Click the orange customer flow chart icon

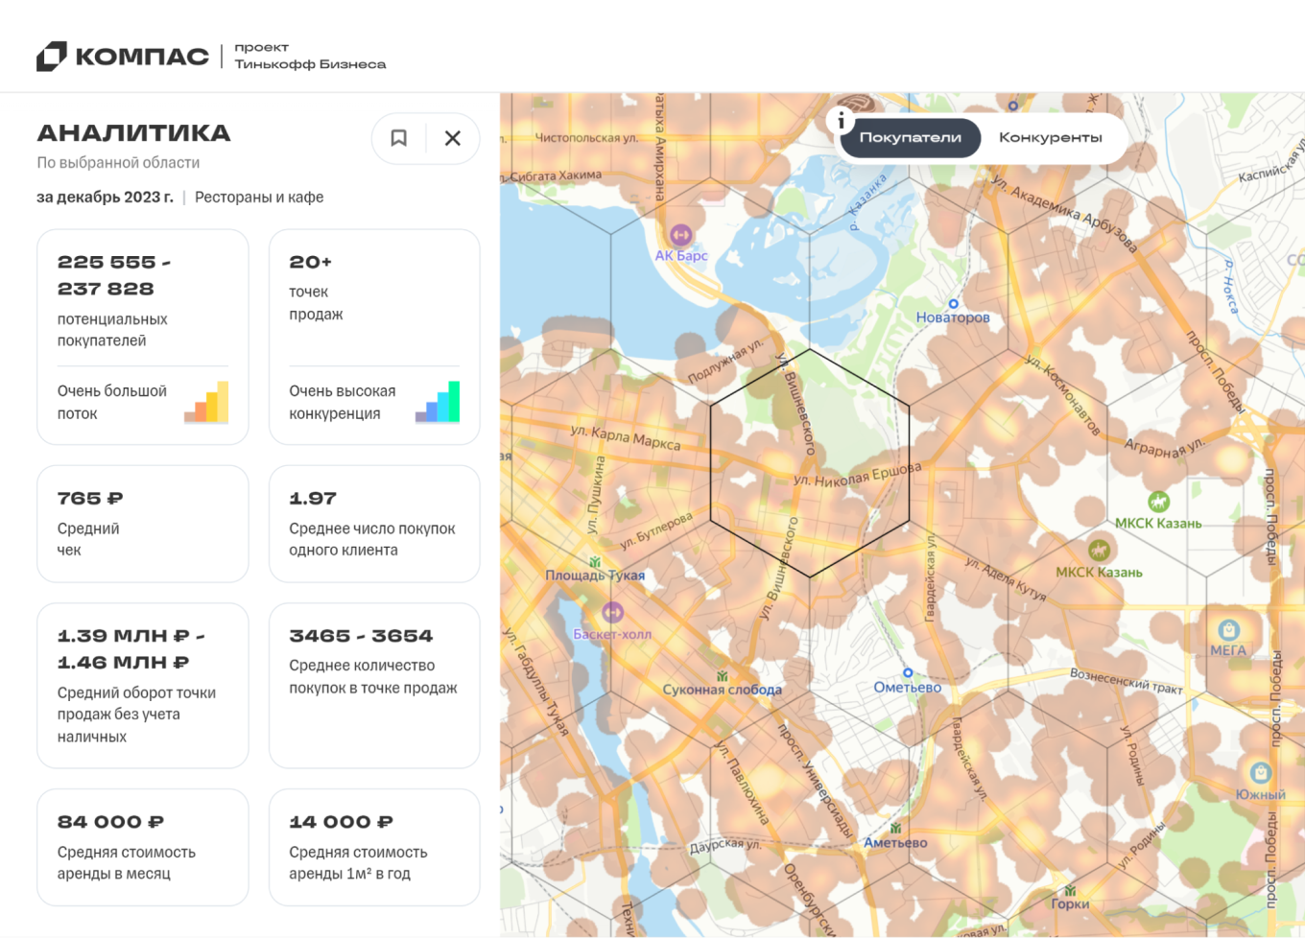(x=206, y=402)
